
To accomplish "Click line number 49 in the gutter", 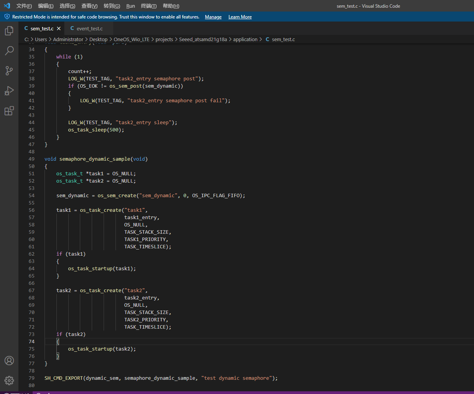I will click(31, 159).
